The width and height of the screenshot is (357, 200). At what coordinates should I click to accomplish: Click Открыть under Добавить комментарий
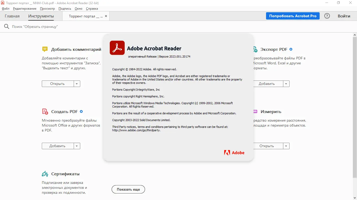pyautogui.click(x=57, y=84)
